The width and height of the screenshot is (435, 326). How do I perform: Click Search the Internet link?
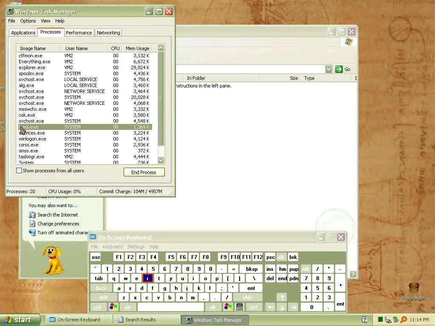58,215
